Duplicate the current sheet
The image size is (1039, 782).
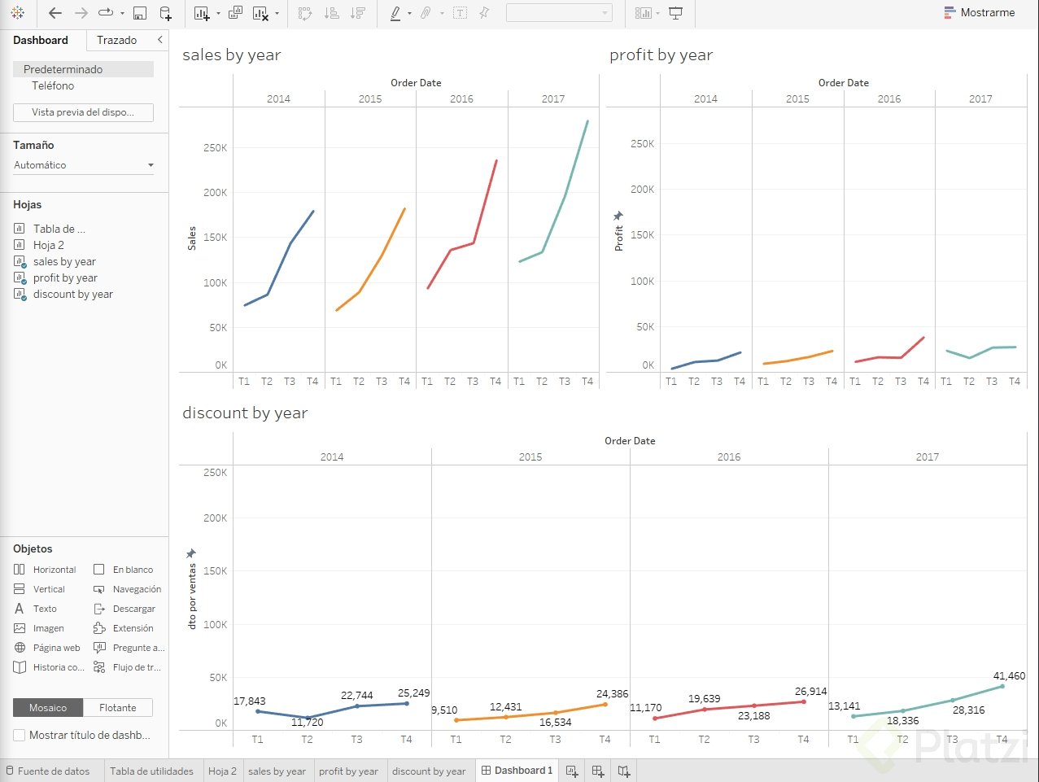tap(235, 13)
